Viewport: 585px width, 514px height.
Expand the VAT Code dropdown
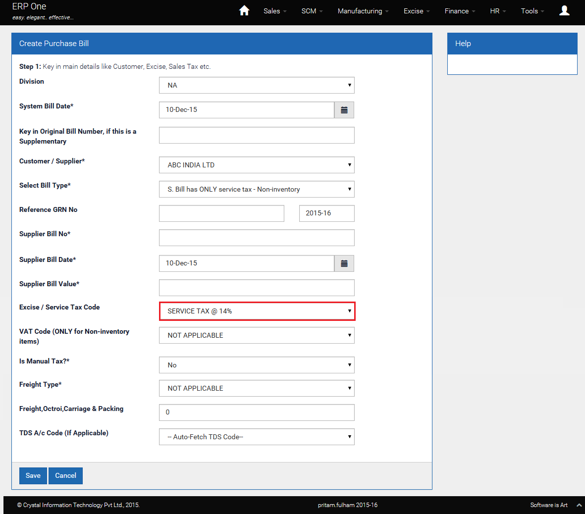pyautogui.click(x=257, y=335)
